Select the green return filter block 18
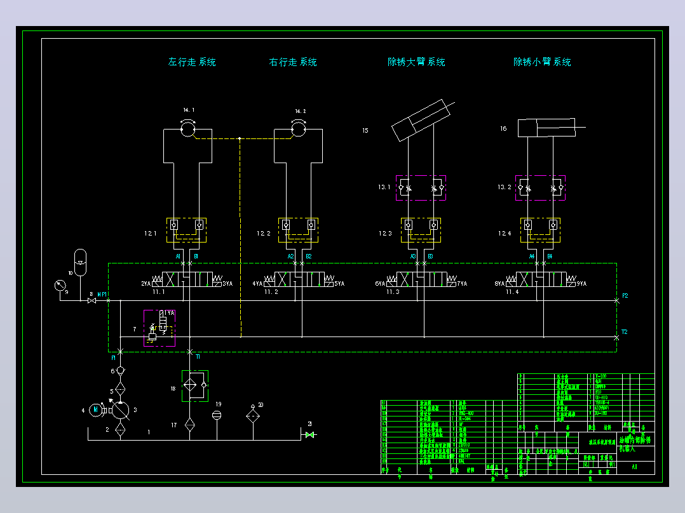 (195, 386)
